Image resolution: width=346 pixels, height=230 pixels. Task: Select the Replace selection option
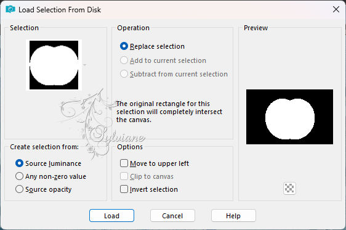point(152,46)
